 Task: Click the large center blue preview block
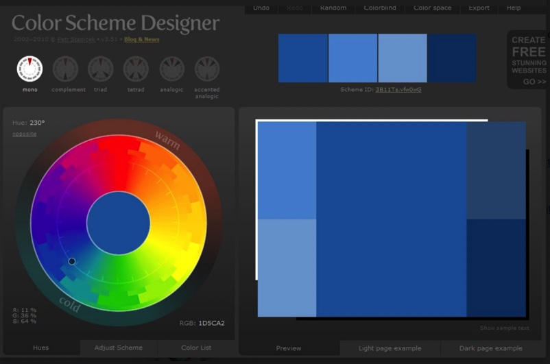pos(392,219)
